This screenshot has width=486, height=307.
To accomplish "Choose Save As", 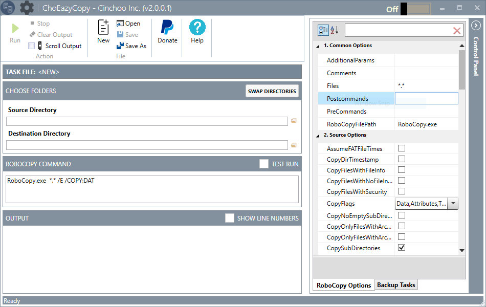I will [131, 46].
